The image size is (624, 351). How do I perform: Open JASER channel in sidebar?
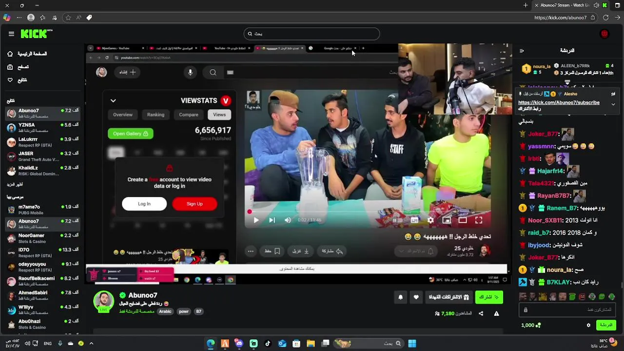click(42, 156)
